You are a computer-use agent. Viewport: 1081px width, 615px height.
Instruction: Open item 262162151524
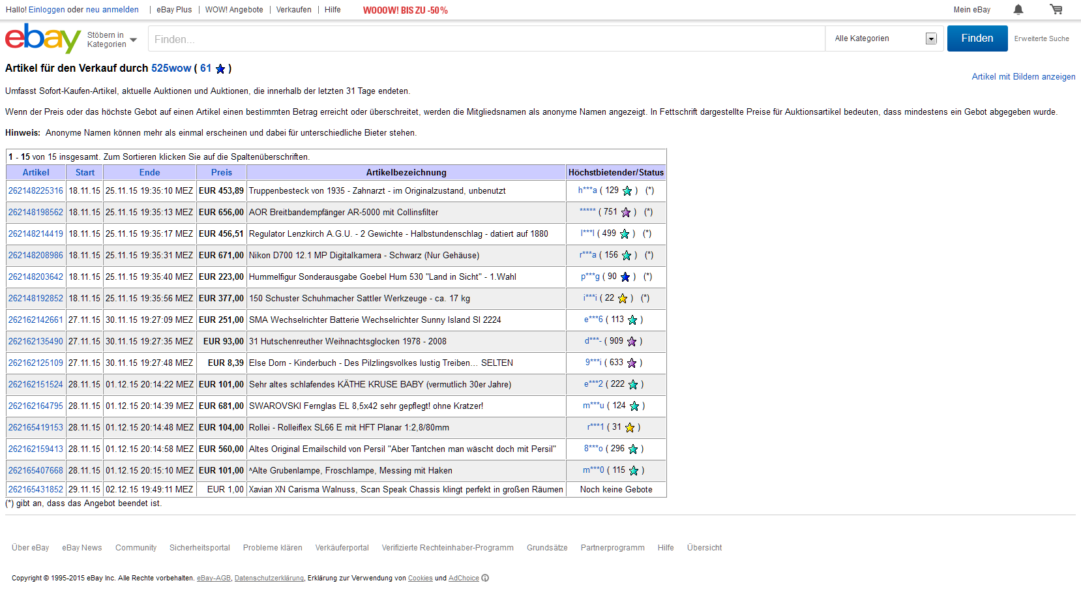[36, 385]
